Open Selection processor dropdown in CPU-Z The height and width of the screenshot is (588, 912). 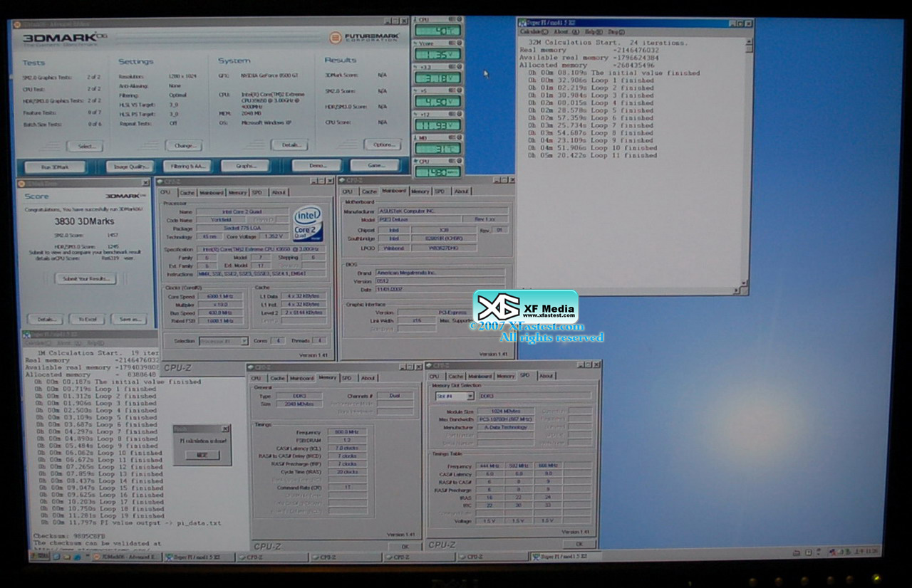tap(223, 341)
